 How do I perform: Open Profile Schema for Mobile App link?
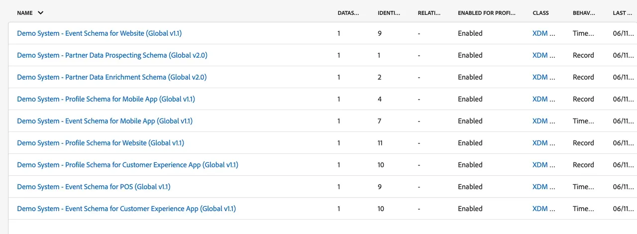(106, 99)
